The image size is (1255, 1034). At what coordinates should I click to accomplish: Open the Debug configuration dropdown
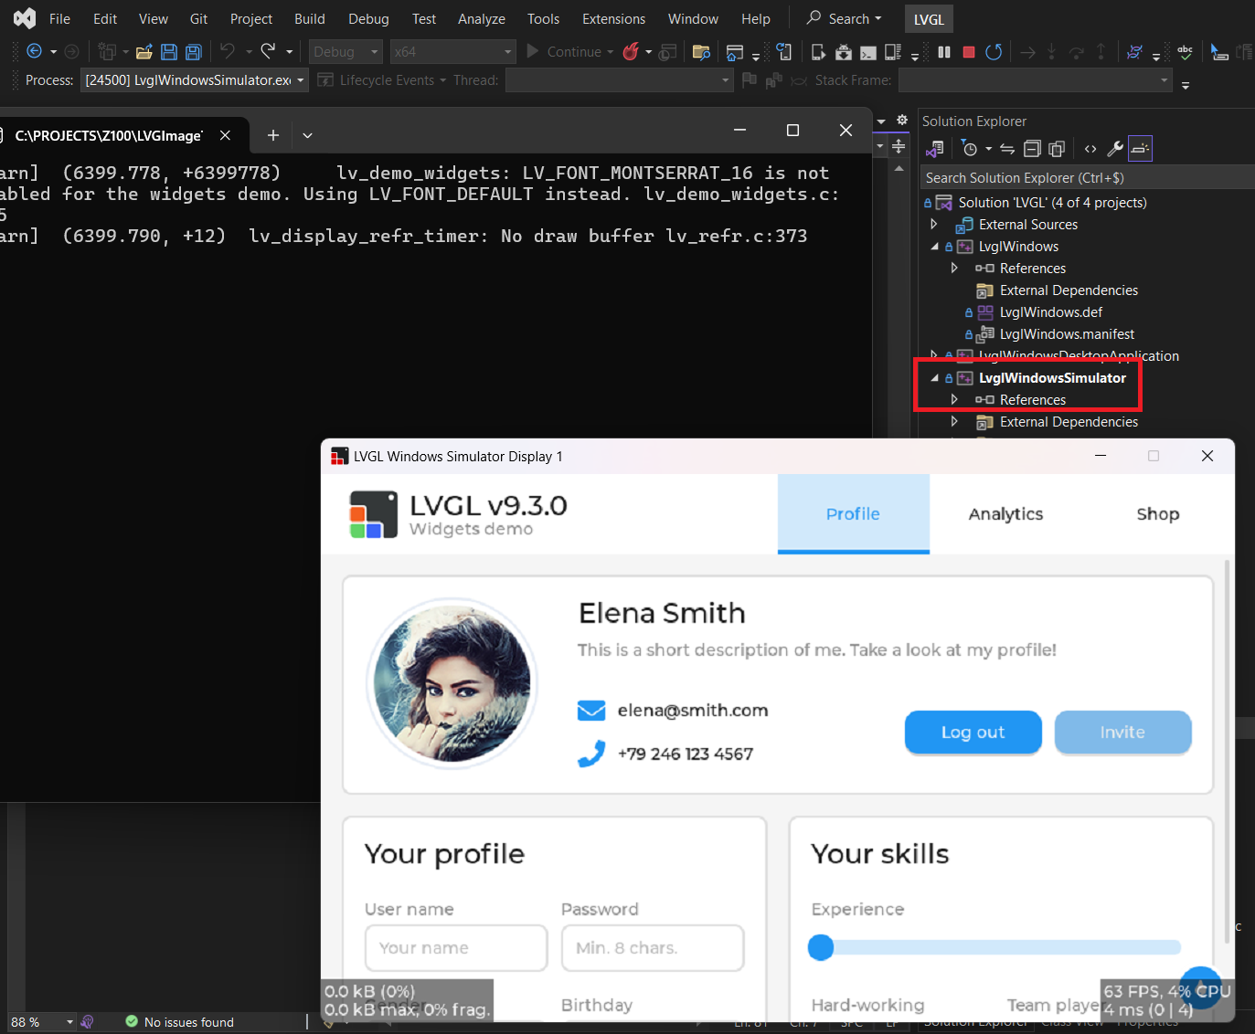click(x=345, y=52)
